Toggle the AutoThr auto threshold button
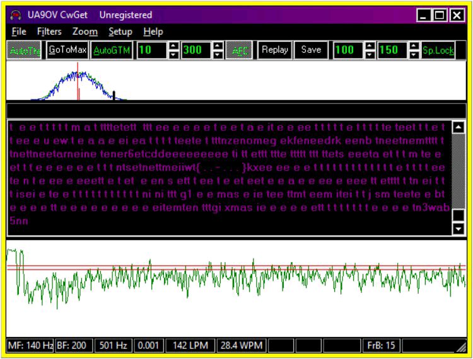The image size is (473, 359). click(x=24, y=50)
